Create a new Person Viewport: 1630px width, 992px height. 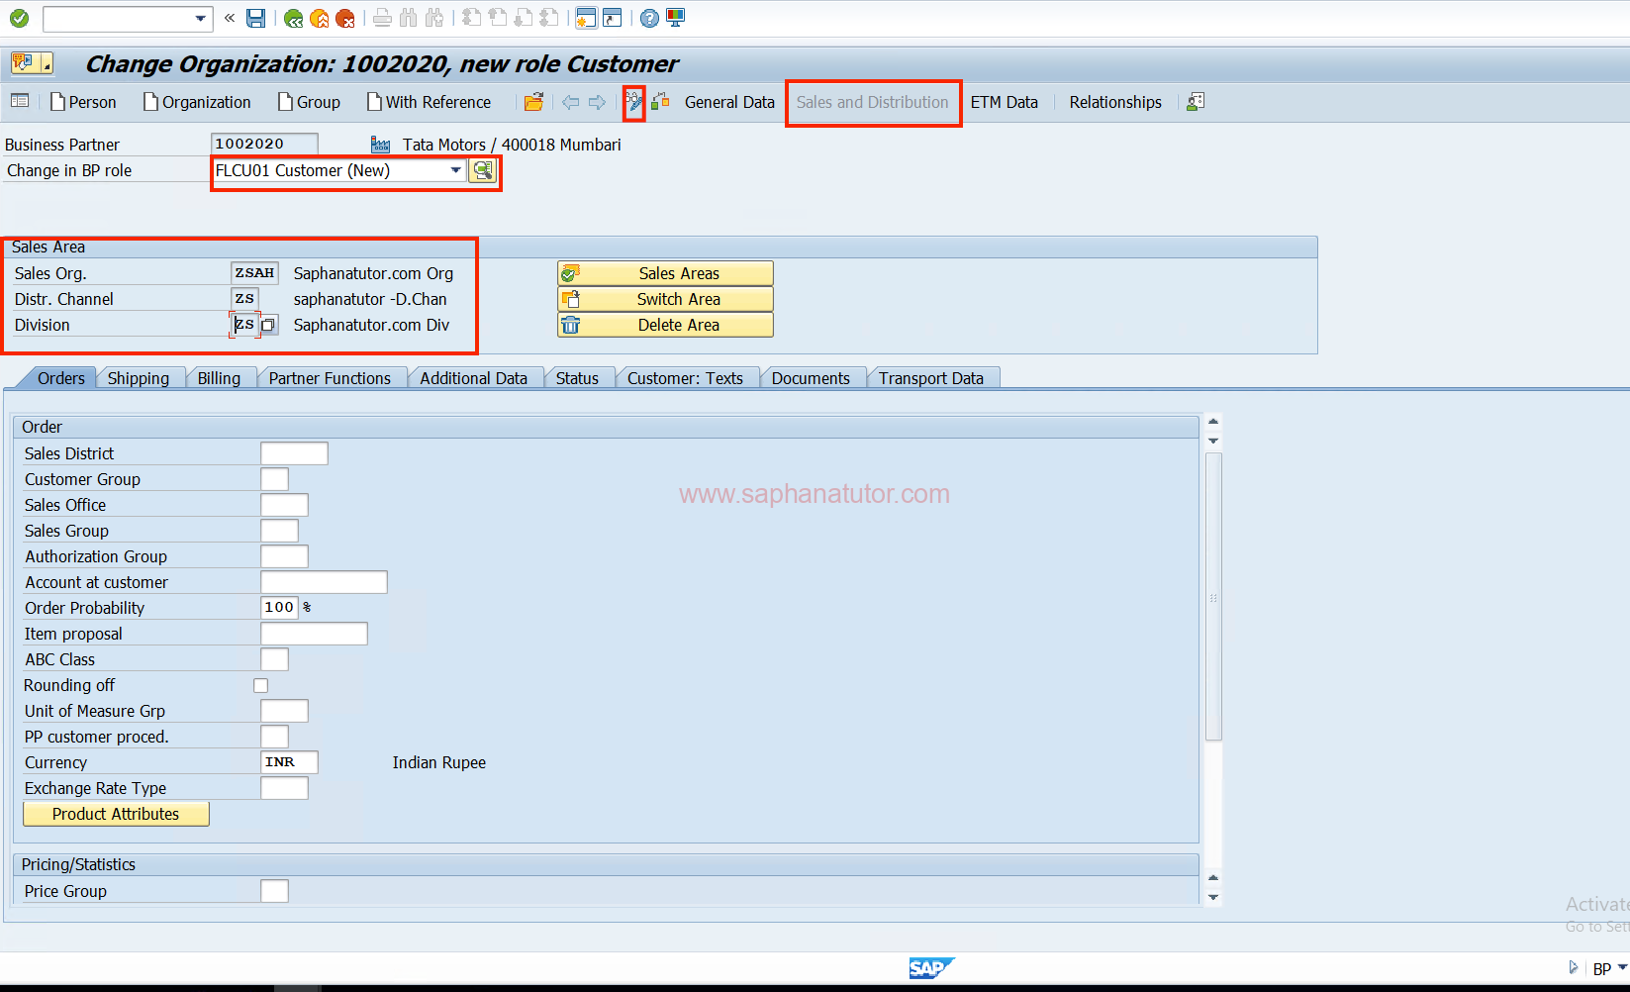pos(83,102)
